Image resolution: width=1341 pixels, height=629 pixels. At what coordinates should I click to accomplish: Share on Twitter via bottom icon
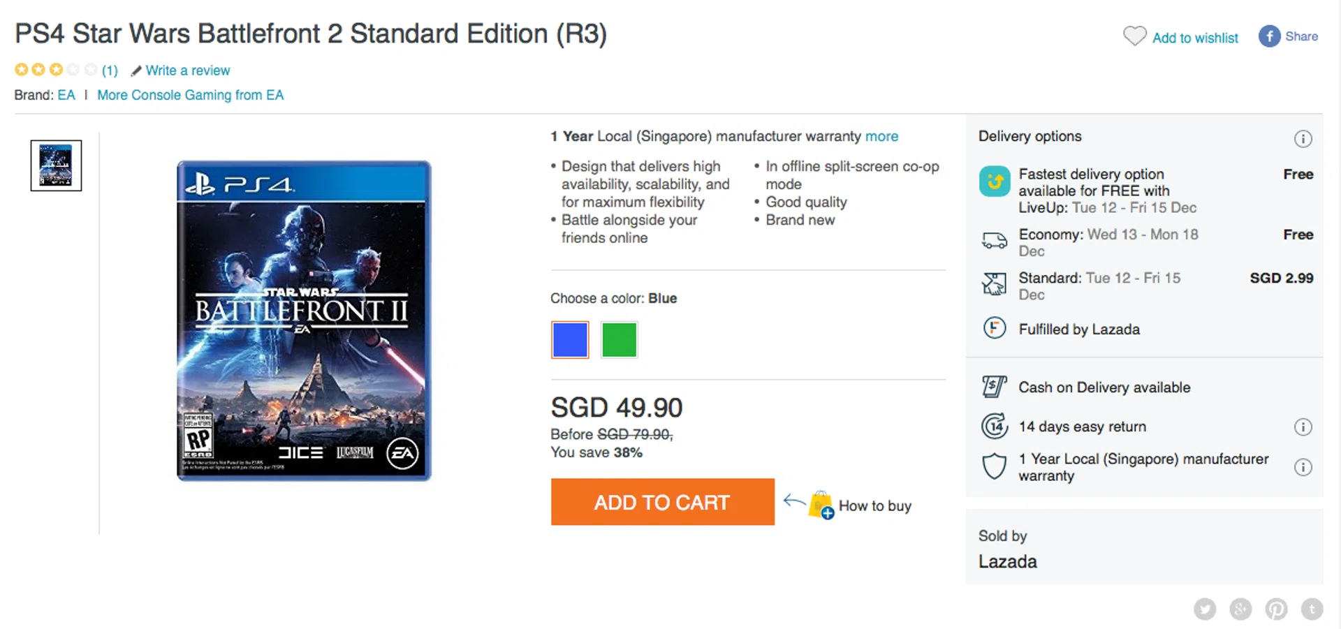(x=1205, y=609)
